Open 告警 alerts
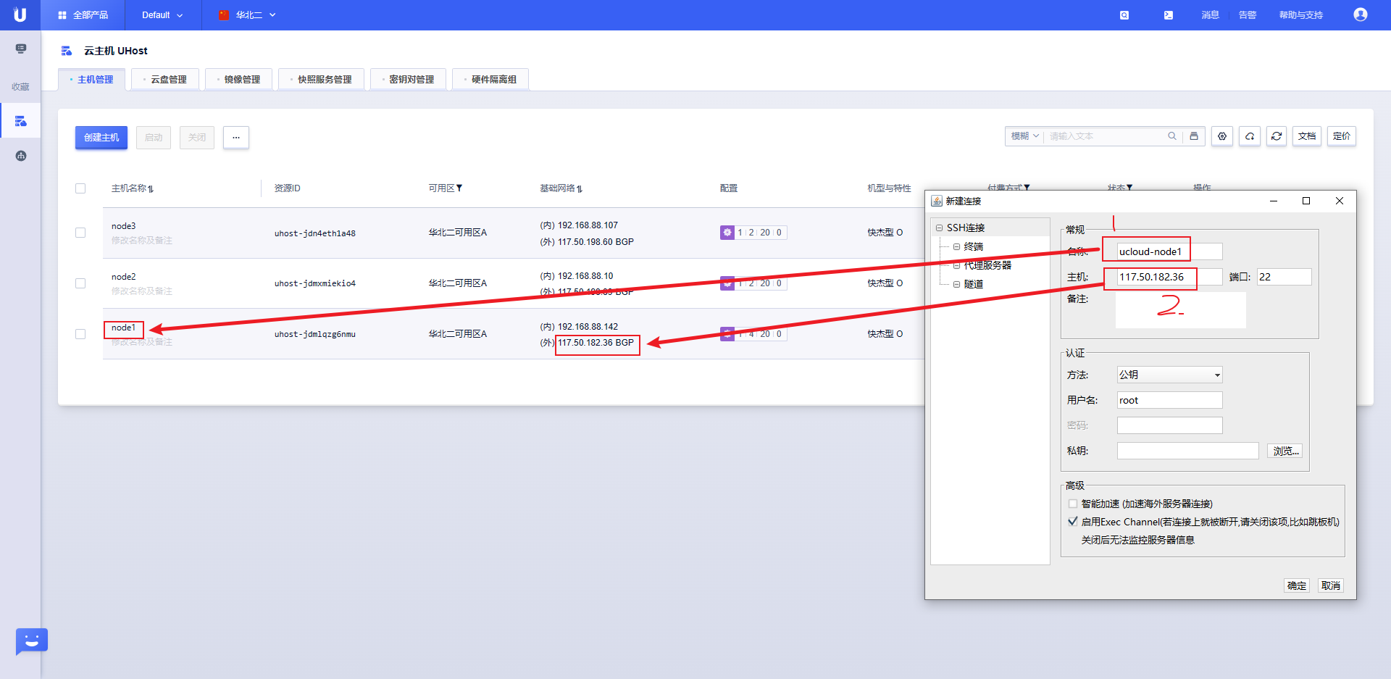This screenshot has width=1391, height=679. click(x=1247, y=15)
